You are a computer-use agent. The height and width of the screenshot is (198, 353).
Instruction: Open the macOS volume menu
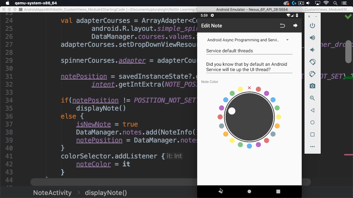(x=308, y=3)
